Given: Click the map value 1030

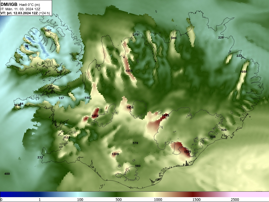Looking at the screenshot, I should click(17, 105).
